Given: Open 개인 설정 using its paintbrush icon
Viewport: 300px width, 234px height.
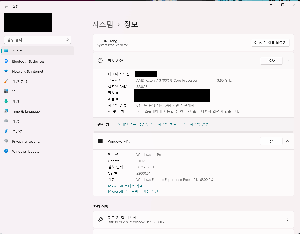Looking at the screenshot, I should (x=6, y=81).
